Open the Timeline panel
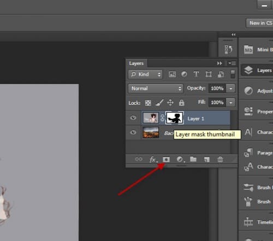273x241 pixels. pyautogui.click(x=258, y=222)
